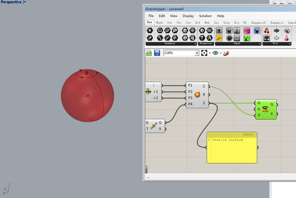Screen dimensions: 296x198
Task: Pick the Text primitive 'A' icon
Action: 209,38
